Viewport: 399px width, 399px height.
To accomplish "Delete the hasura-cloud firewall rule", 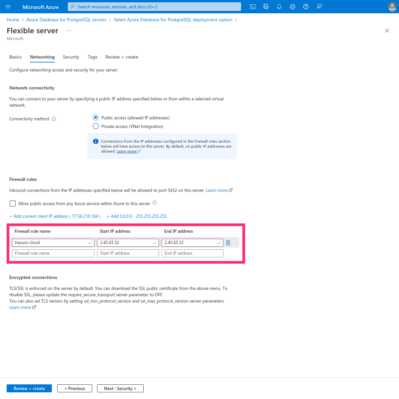I will (228, 242).
